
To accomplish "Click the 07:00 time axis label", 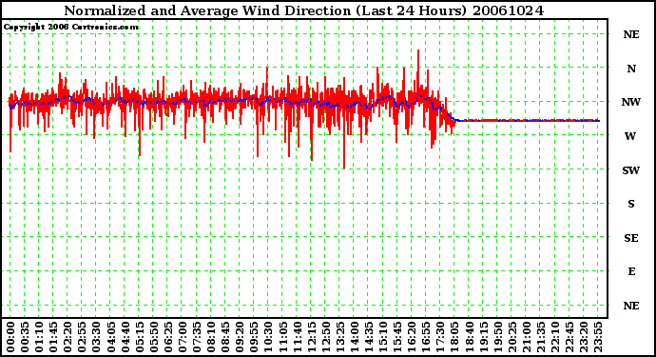I will point(183,337).
